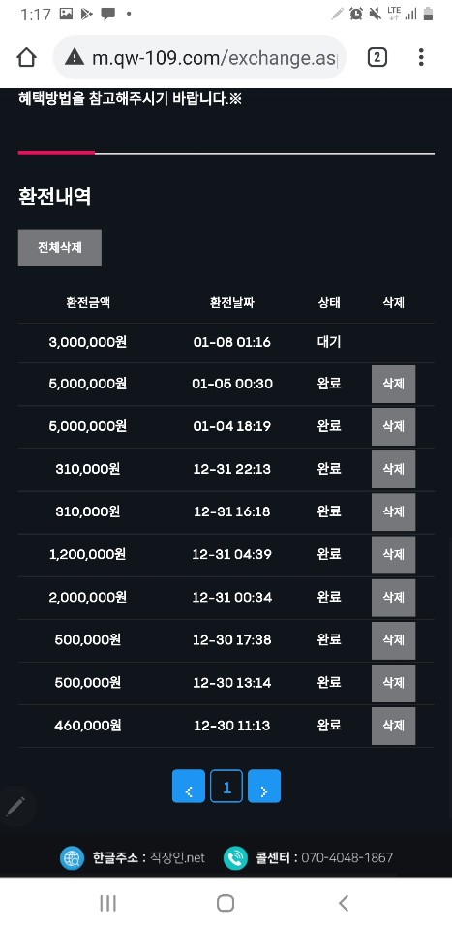The height and width of the screenshot is (930, 452).
Task: Open the browser tab switcher showing 2
Action: click(x=377, y=57)
